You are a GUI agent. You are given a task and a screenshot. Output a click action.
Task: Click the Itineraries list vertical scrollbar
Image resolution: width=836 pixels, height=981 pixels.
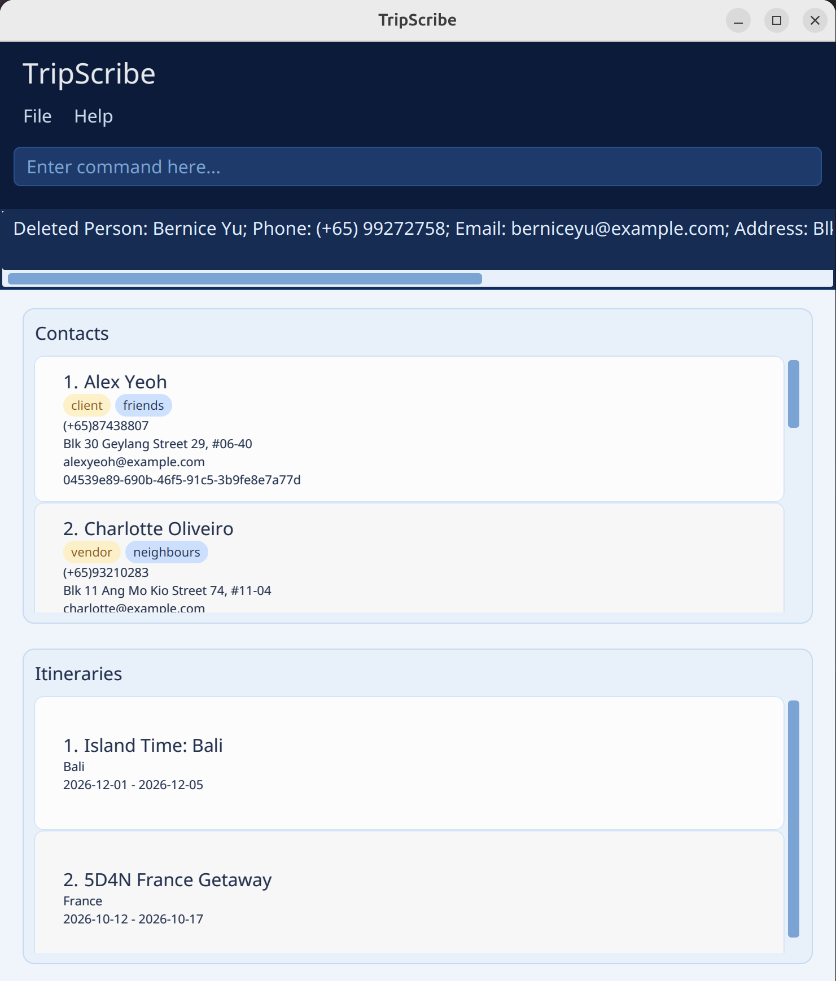[793, 818]
